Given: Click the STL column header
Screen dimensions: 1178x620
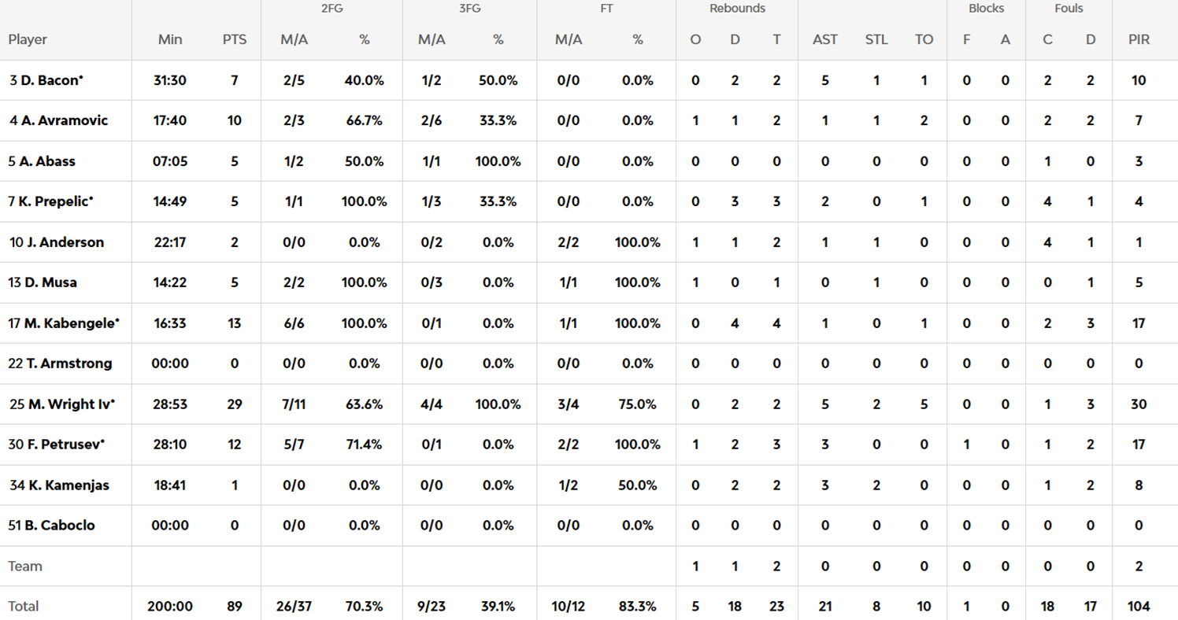Looking at the screenshot, I should coord(876,39).
